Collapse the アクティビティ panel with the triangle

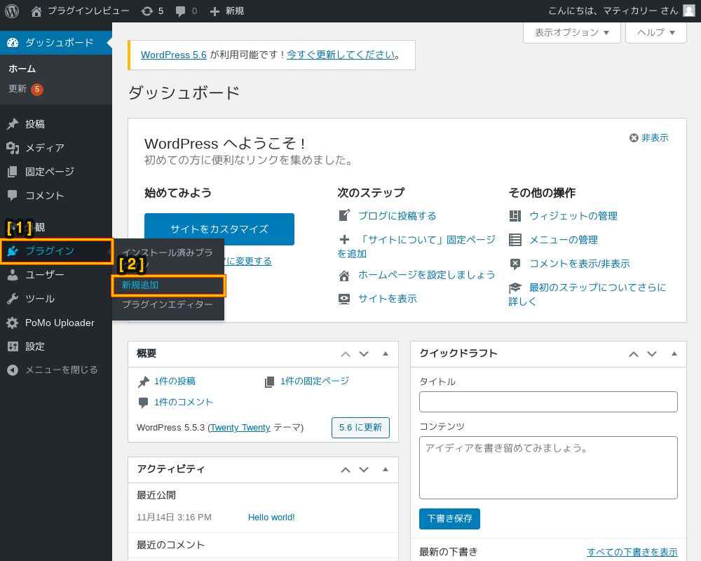pos(386,469)
